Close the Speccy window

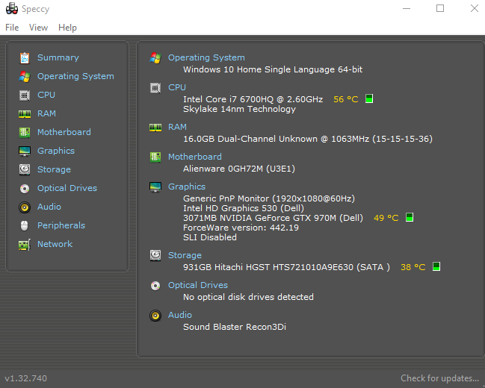pos(475,9)
